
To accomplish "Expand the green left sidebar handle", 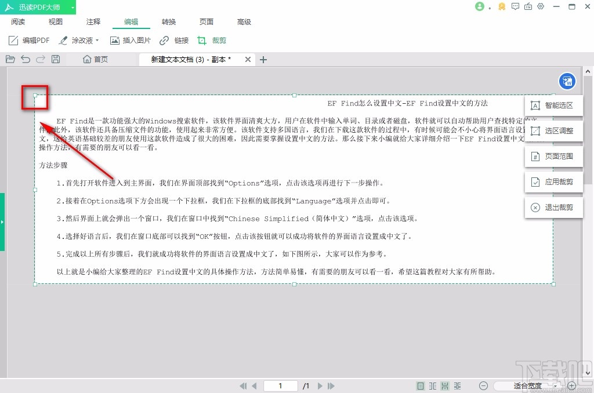I will click(x=2, y=222).
